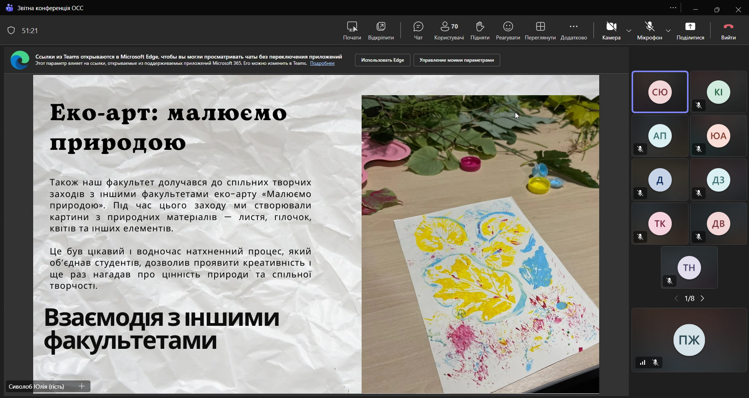Go to next participants page
The height and width of the screenshot is (398, 749).
coord(703,299)
